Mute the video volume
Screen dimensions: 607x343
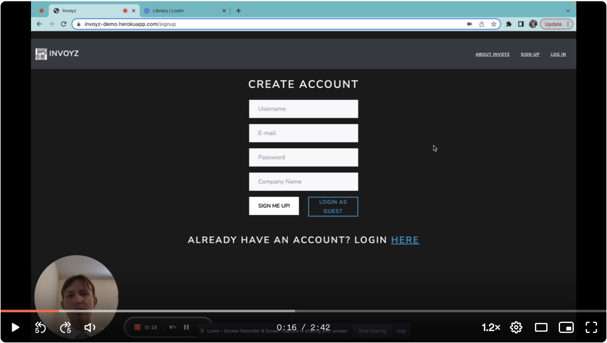pos(90,327)
